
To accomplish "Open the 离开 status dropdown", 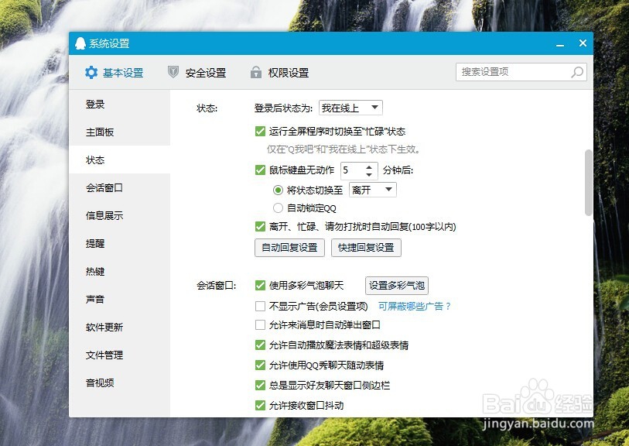I will [x=372, y=189].
